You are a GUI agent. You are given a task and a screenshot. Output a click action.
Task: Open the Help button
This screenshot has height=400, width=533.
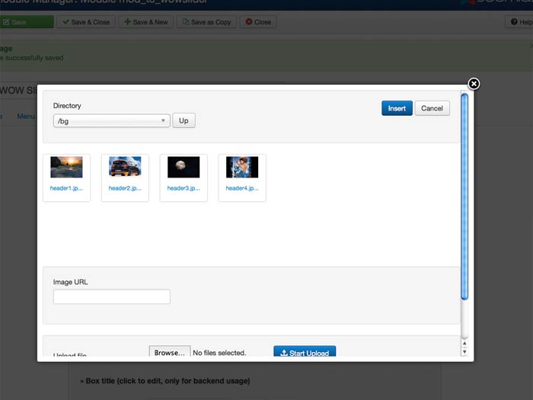pyautogui.click(x=522, y=22)
